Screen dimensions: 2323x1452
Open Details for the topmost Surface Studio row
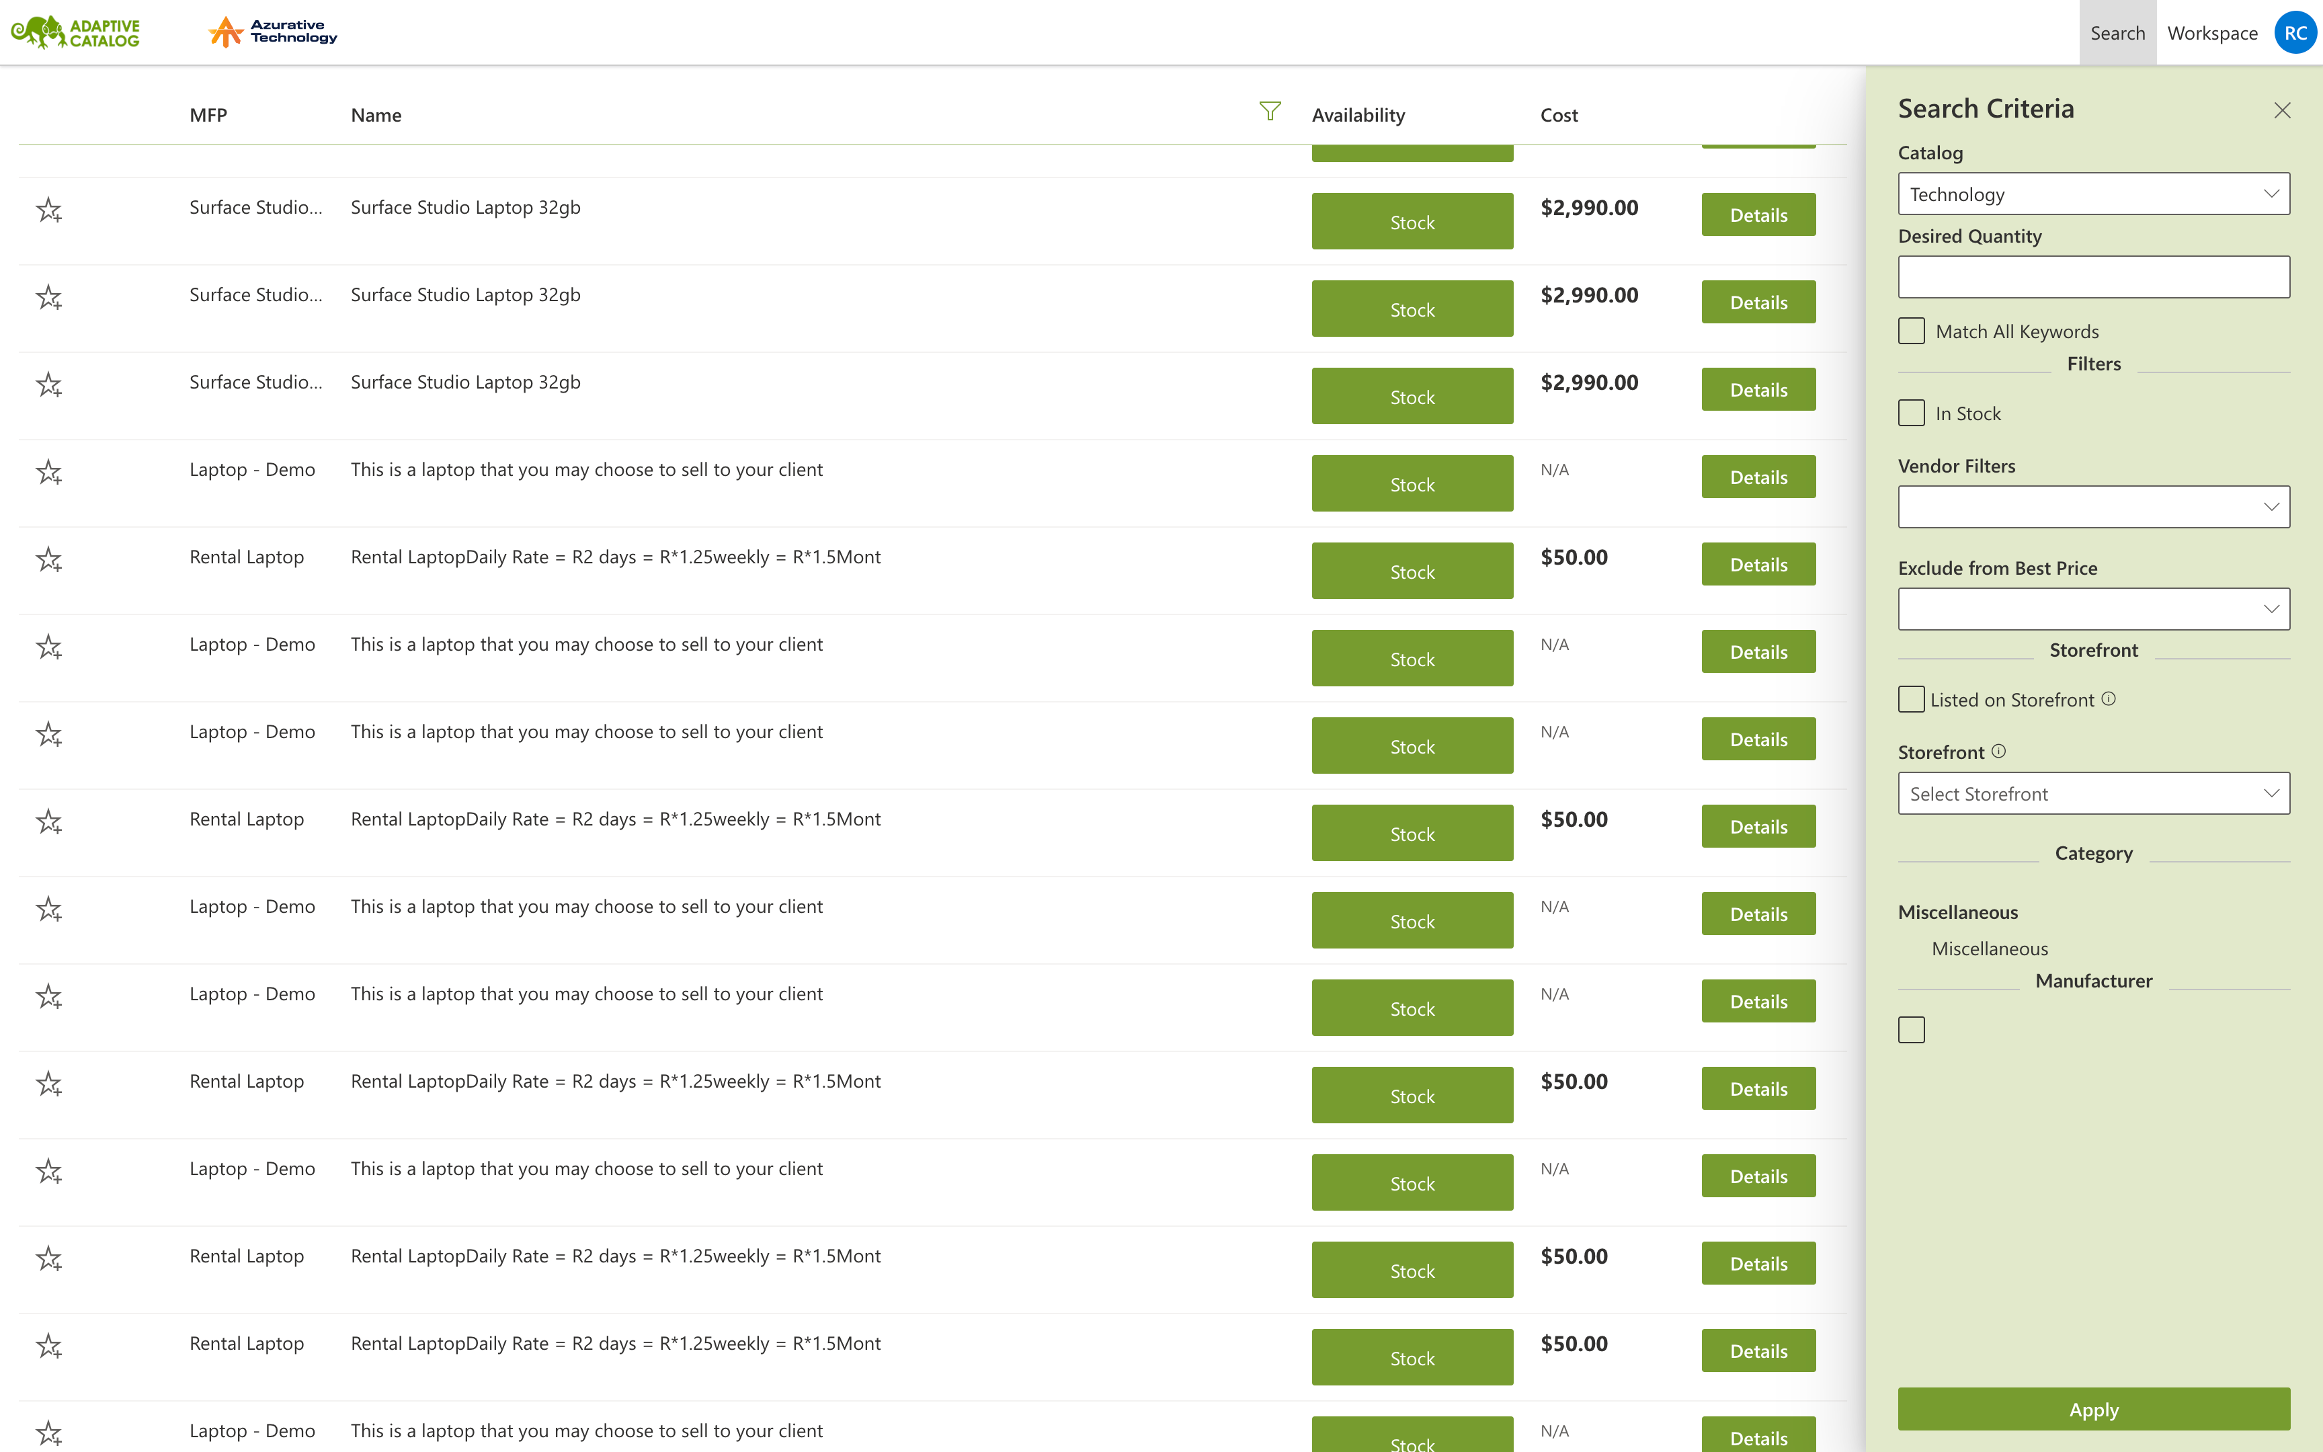tap(1758, 215)
